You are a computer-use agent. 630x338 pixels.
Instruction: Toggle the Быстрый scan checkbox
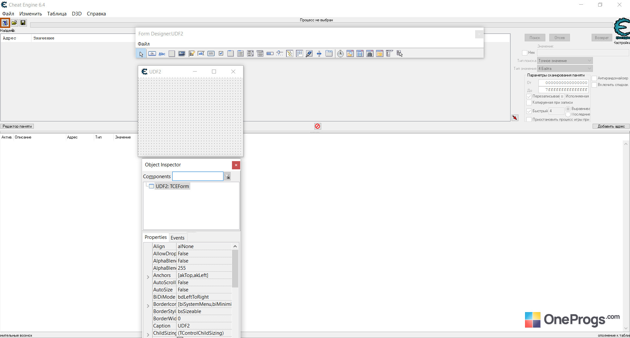coord(529,111)
